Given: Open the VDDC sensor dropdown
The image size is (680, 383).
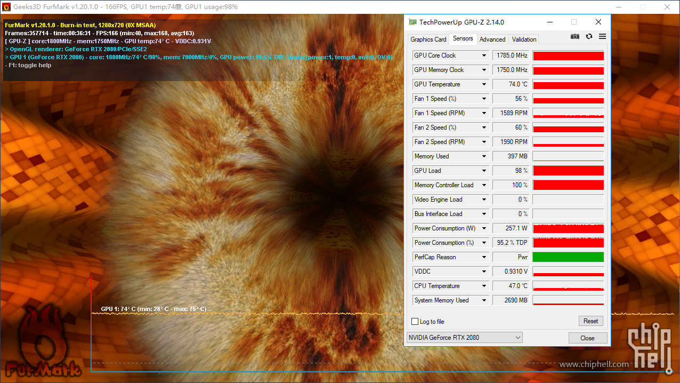Looking at the screenshot, I should click(484, 272).
